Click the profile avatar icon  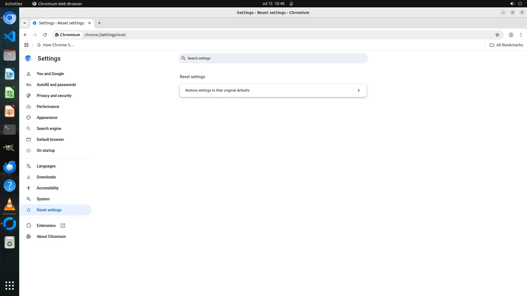tap(511, 35)
